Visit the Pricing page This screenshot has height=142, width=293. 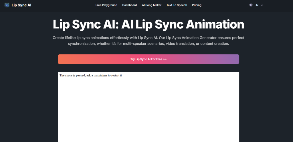(197, 5)
